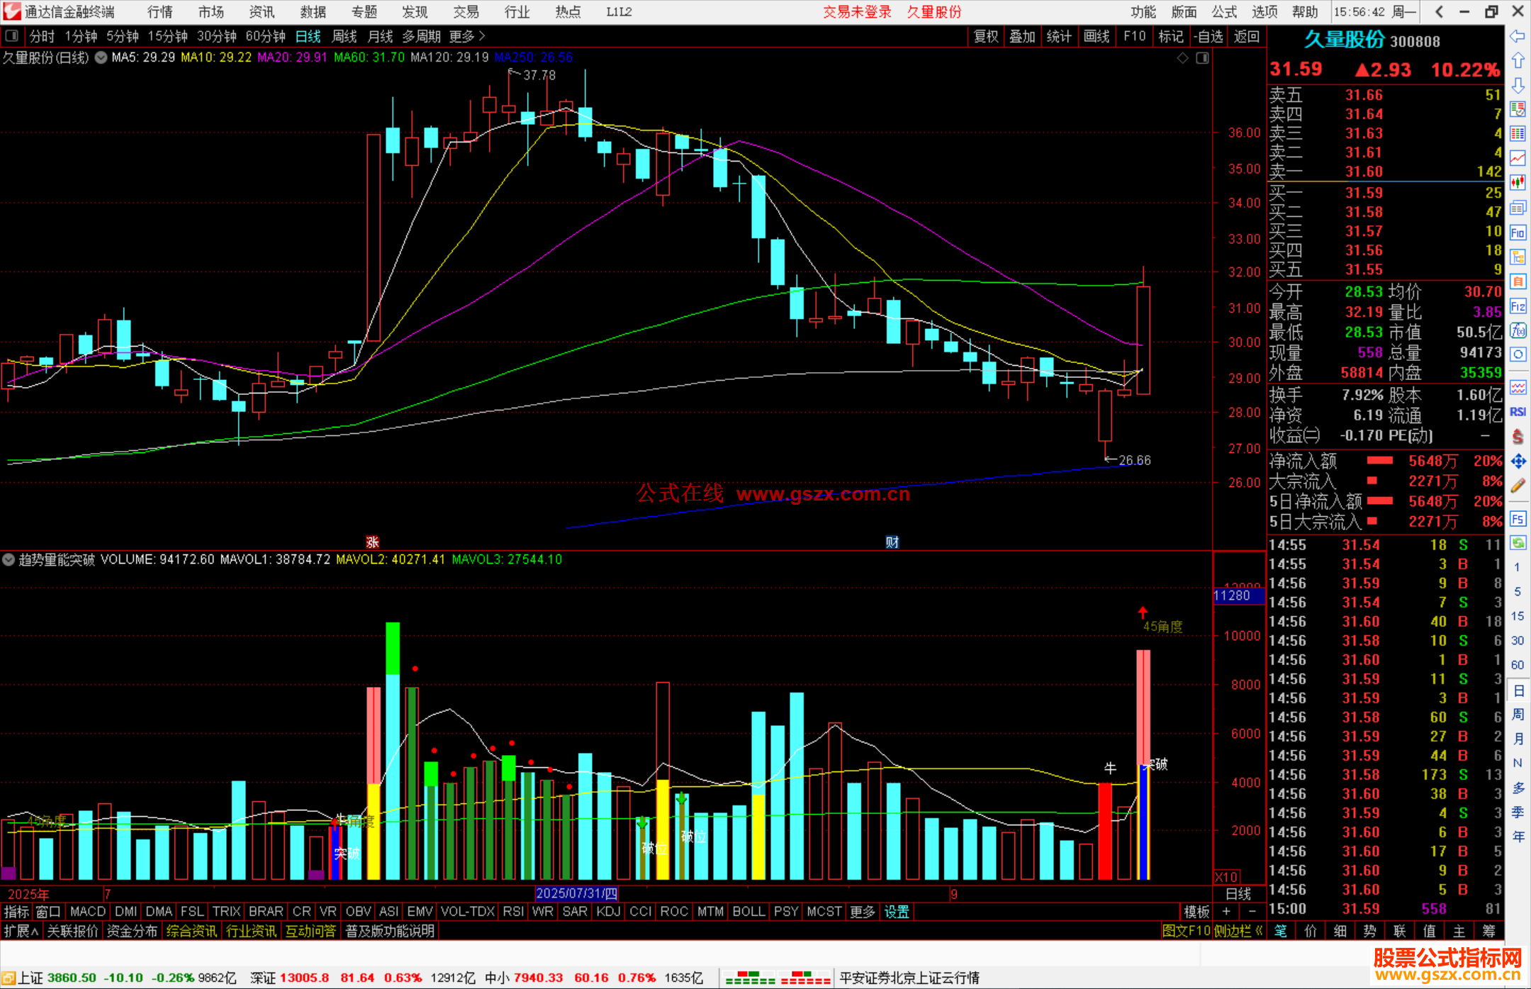The image size is (1531, 989).
Task: Select the MACD indicator tab
Action: point(88,912)
